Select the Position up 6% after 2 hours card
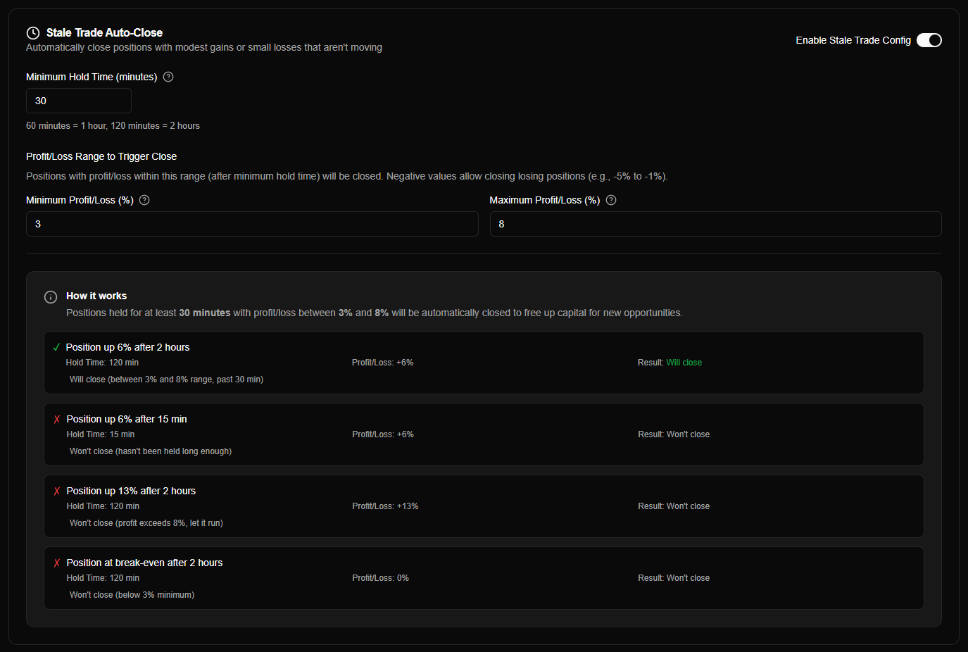 484,362
